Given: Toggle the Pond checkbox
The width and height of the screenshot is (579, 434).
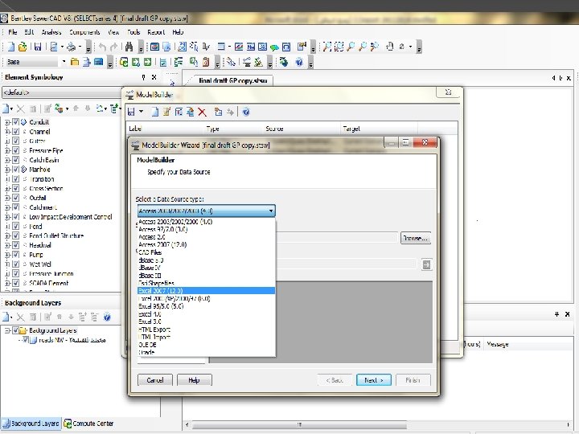Looking at the screenshot, I should click(15, 226).
